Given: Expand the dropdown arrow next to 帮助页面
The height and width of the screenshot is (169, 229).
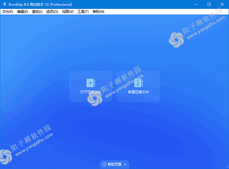Looking at the screenshot, I should 125,165.
